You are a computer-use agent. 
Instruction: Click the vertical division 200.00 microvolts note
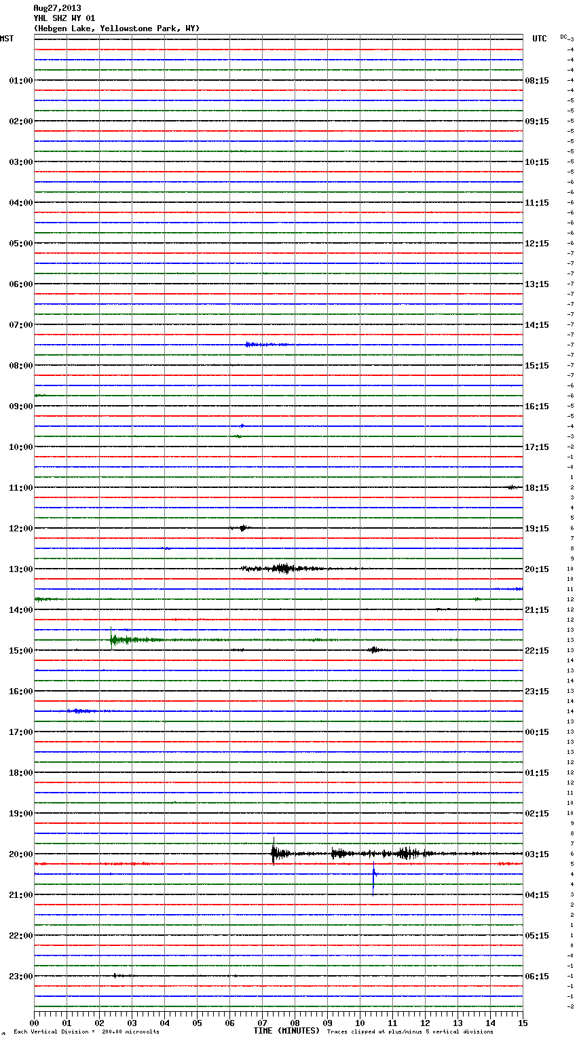(x=87, y=1032)
